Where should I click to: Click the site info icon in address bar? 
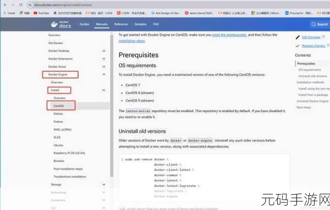point(30,5)
